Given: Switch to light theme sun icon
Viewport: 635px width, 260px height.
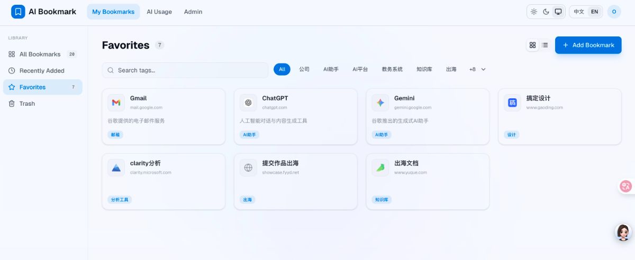Looking at the screenshot, I should (x=534, y=12).
